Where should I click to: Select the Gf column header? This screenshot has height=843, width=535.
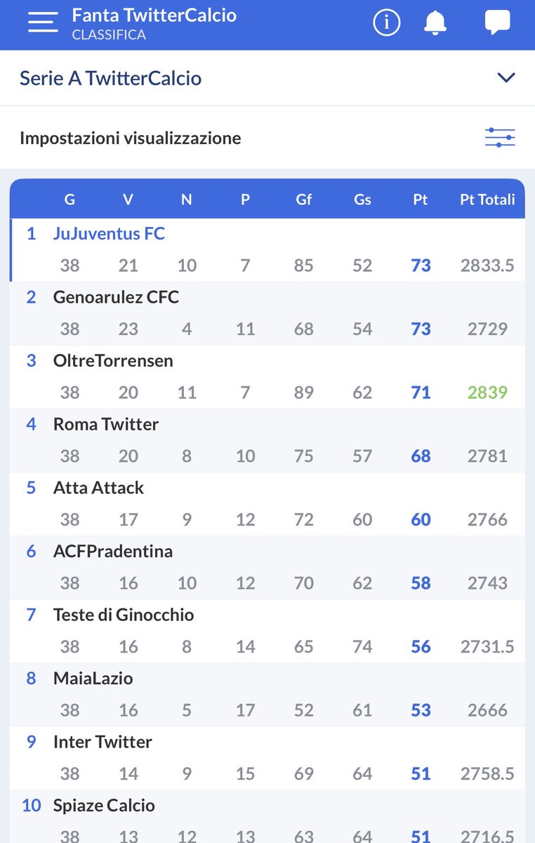(303, 200)
